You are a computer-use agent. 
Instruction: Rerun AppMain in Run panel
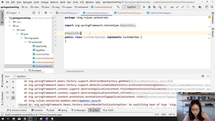[7, 82]
